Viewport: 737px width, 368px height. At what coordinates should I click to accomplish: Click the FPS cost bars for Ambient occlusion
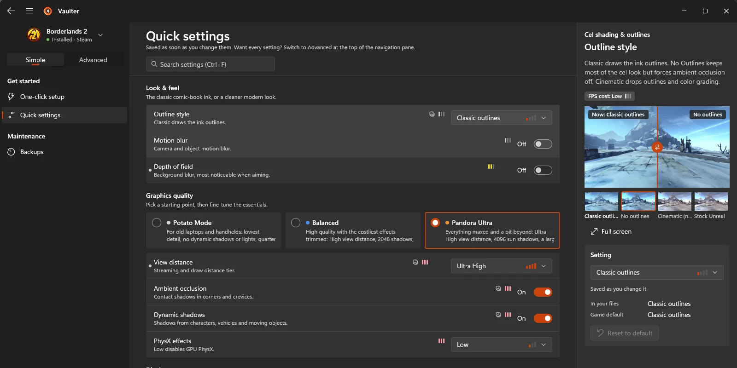pyautogui.click(x=508, y=288)
